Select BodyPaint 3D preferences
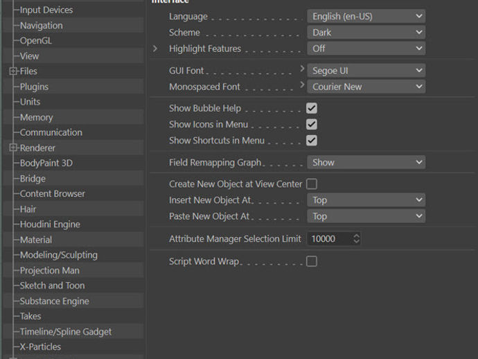Screen dimensions: 478x359 coord(46,163)
